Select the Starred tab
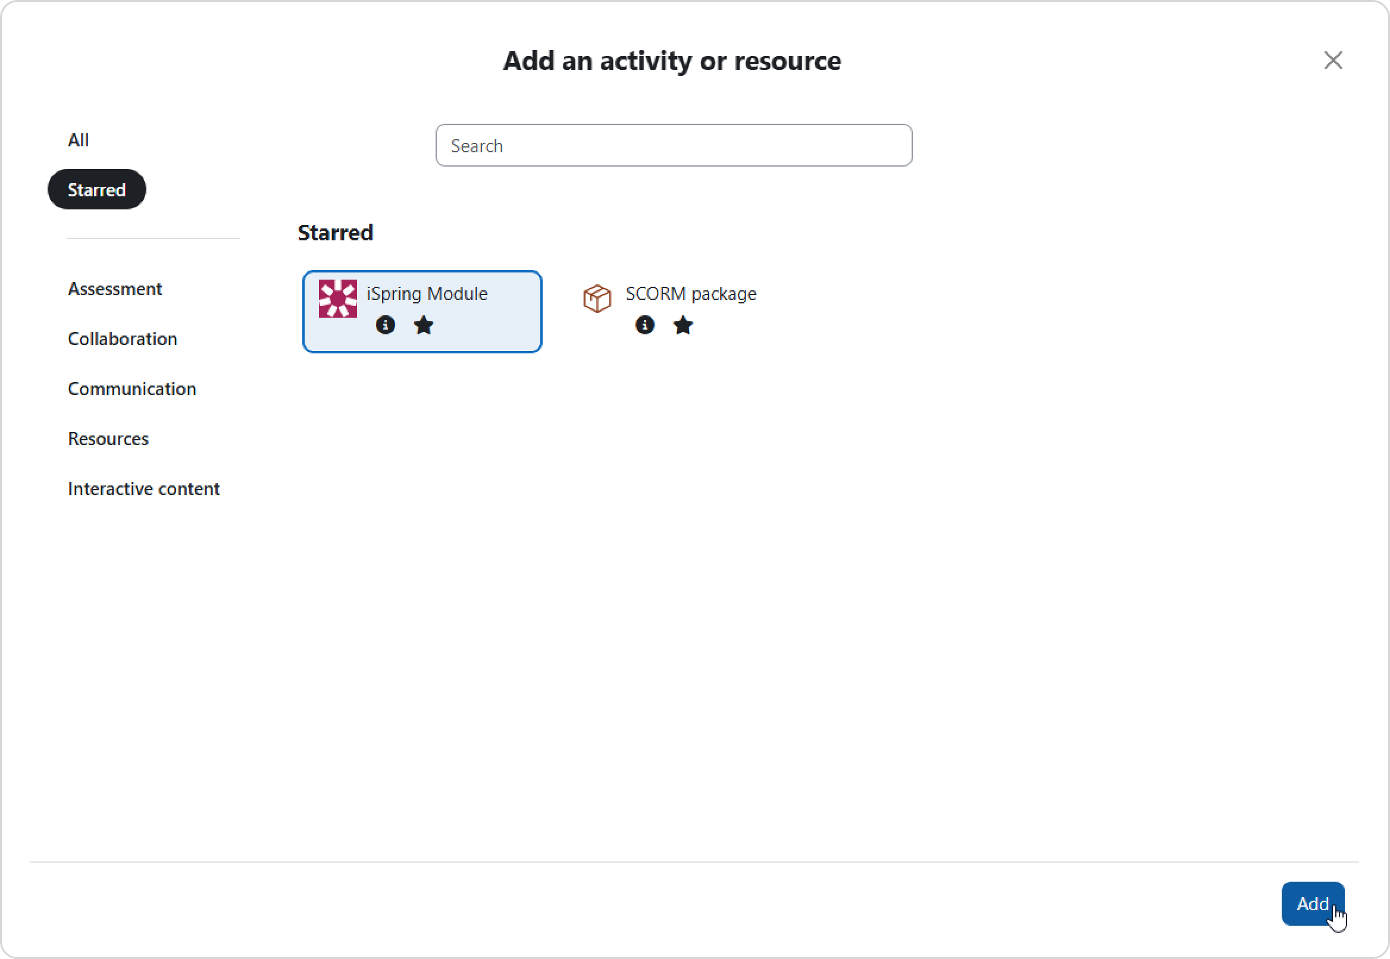This screenshot has height=959, width=1390. (97, 190)
